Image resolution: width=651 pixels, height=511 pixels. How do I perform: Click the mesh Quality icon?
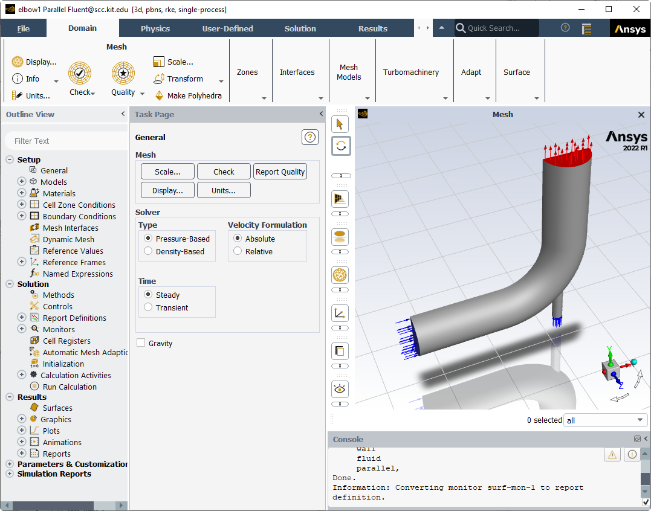(123, 73)
